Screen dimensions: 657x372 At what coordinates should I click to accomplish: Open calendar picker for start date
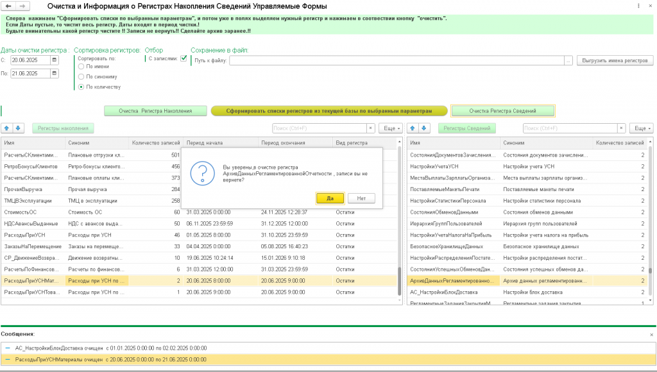point(54,60)
